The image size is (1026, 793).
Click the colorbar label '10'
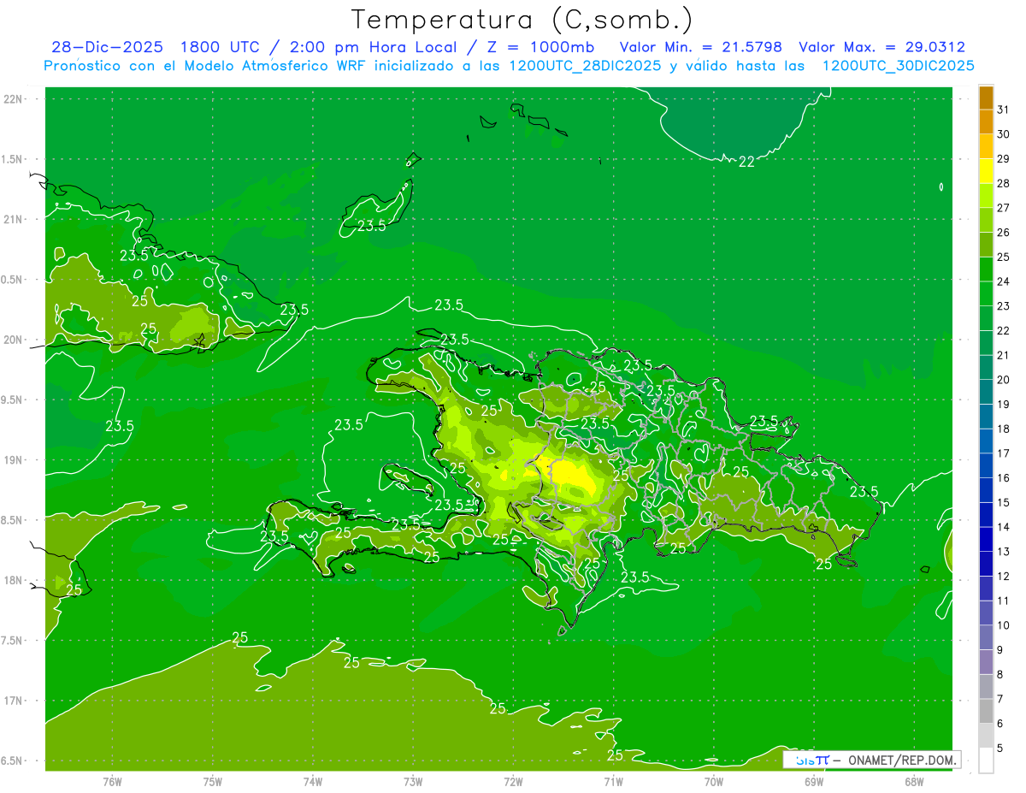coord(1003,625)
